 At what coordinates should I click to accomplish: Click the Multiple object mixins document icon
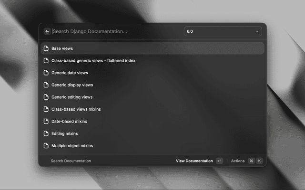click(46, 146)
